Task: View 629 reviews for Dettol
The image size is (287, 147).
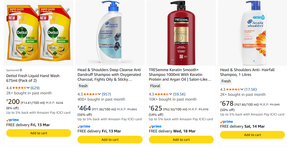Action: (x=35, y=88)
